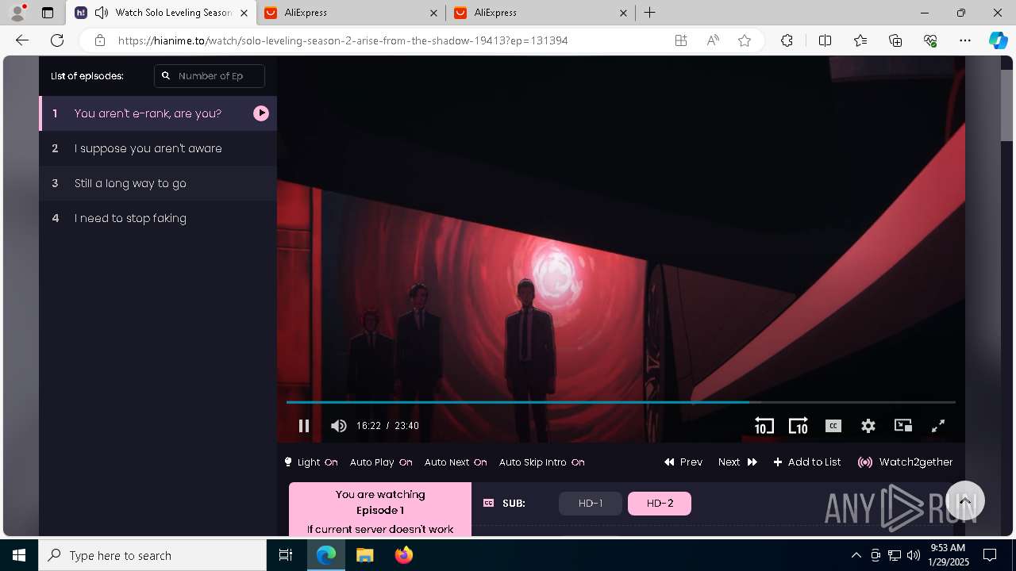Enter fullscreen video mode
The height and width of the screenshot is (571, 1016).
point(938,426)
